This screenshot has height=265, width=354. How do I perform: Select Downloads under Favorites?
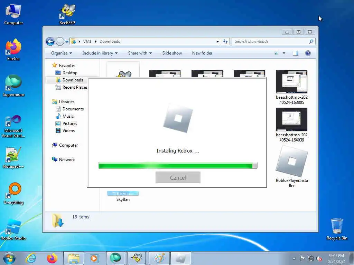click(x=73, y=80)
